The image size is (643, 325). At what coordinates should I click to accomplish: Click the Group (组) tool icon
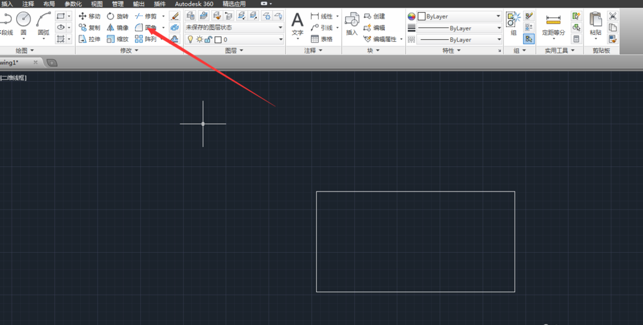[x=513, y=24]
